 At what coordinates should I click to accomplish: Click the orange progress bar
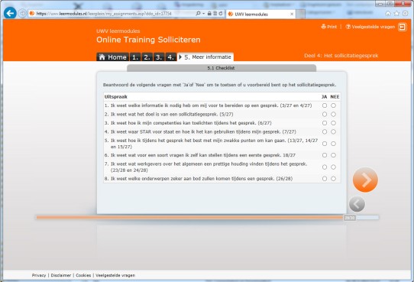pyautogui.click(x=189, y=218)
